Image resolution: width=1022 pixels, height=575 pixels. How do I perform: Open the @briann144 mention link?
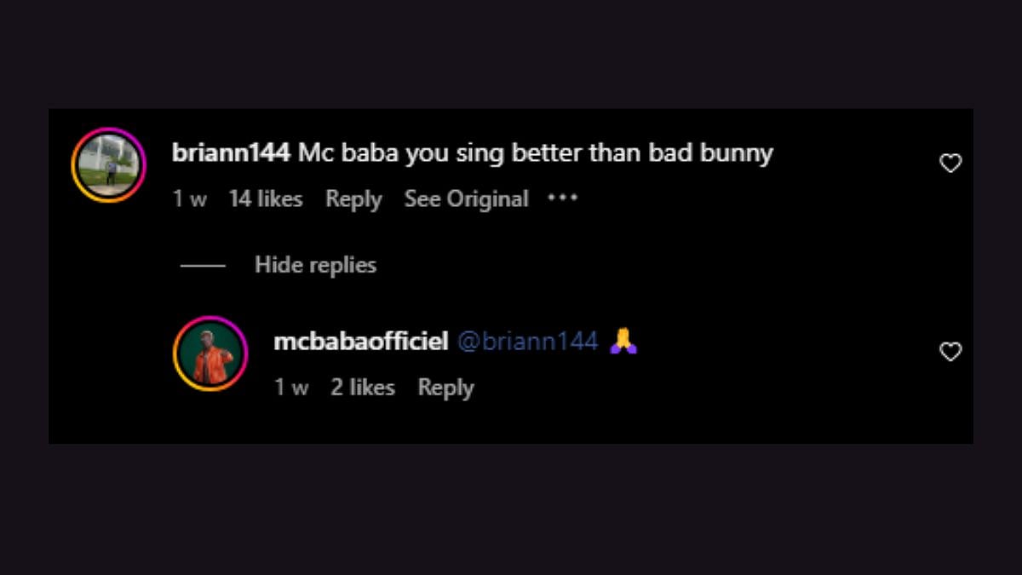(528, 342)
